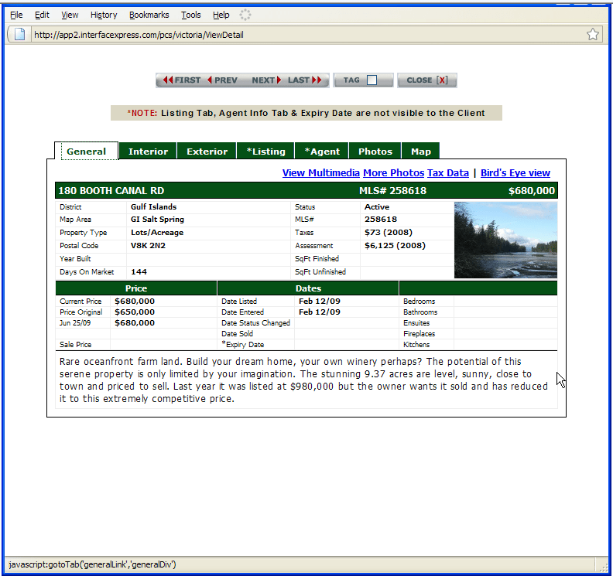The height and width of the screenshot is (576, 613).
Task: Click the $73 (2008) taxes value
Action: point(389,233)
